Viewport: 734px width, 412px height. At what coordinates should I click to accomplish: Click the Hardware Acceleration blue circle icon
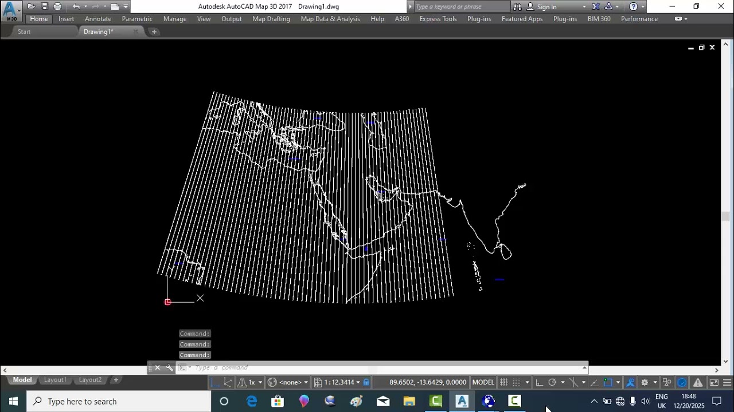682,382
